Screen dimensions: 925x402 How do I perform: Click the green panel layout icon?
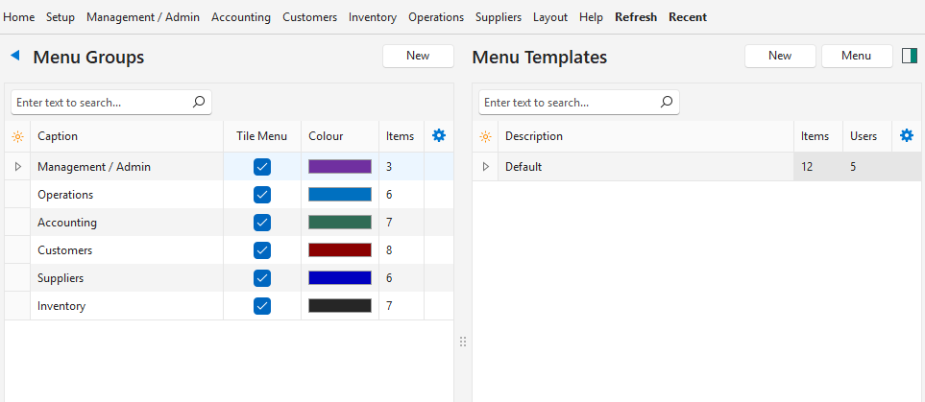(x=909, y=57)
